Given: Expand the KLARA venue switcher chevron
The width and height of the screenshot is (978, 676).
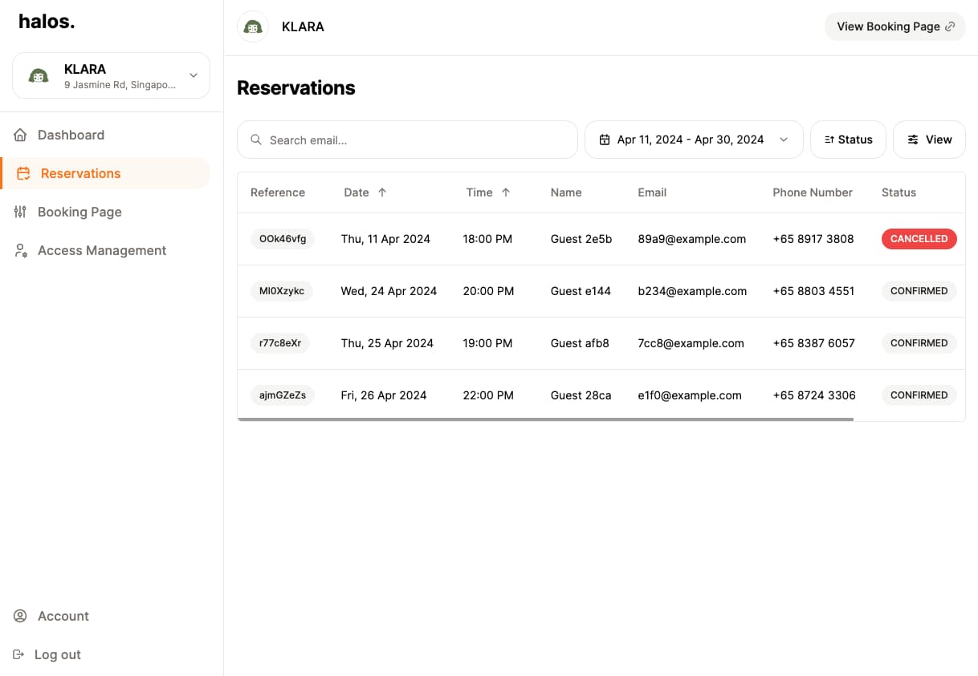Looking at the screenshot, I should pyautogui.click(x=193, y=75).
